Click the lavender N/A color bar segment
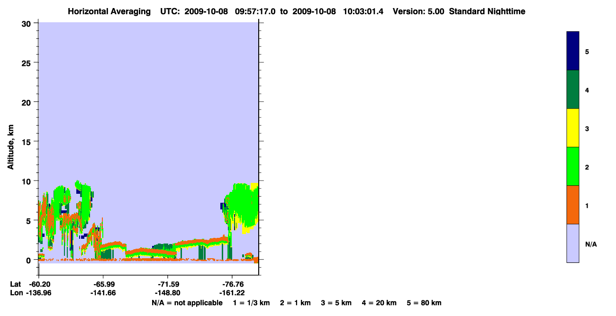 click(x=573, y=243)
